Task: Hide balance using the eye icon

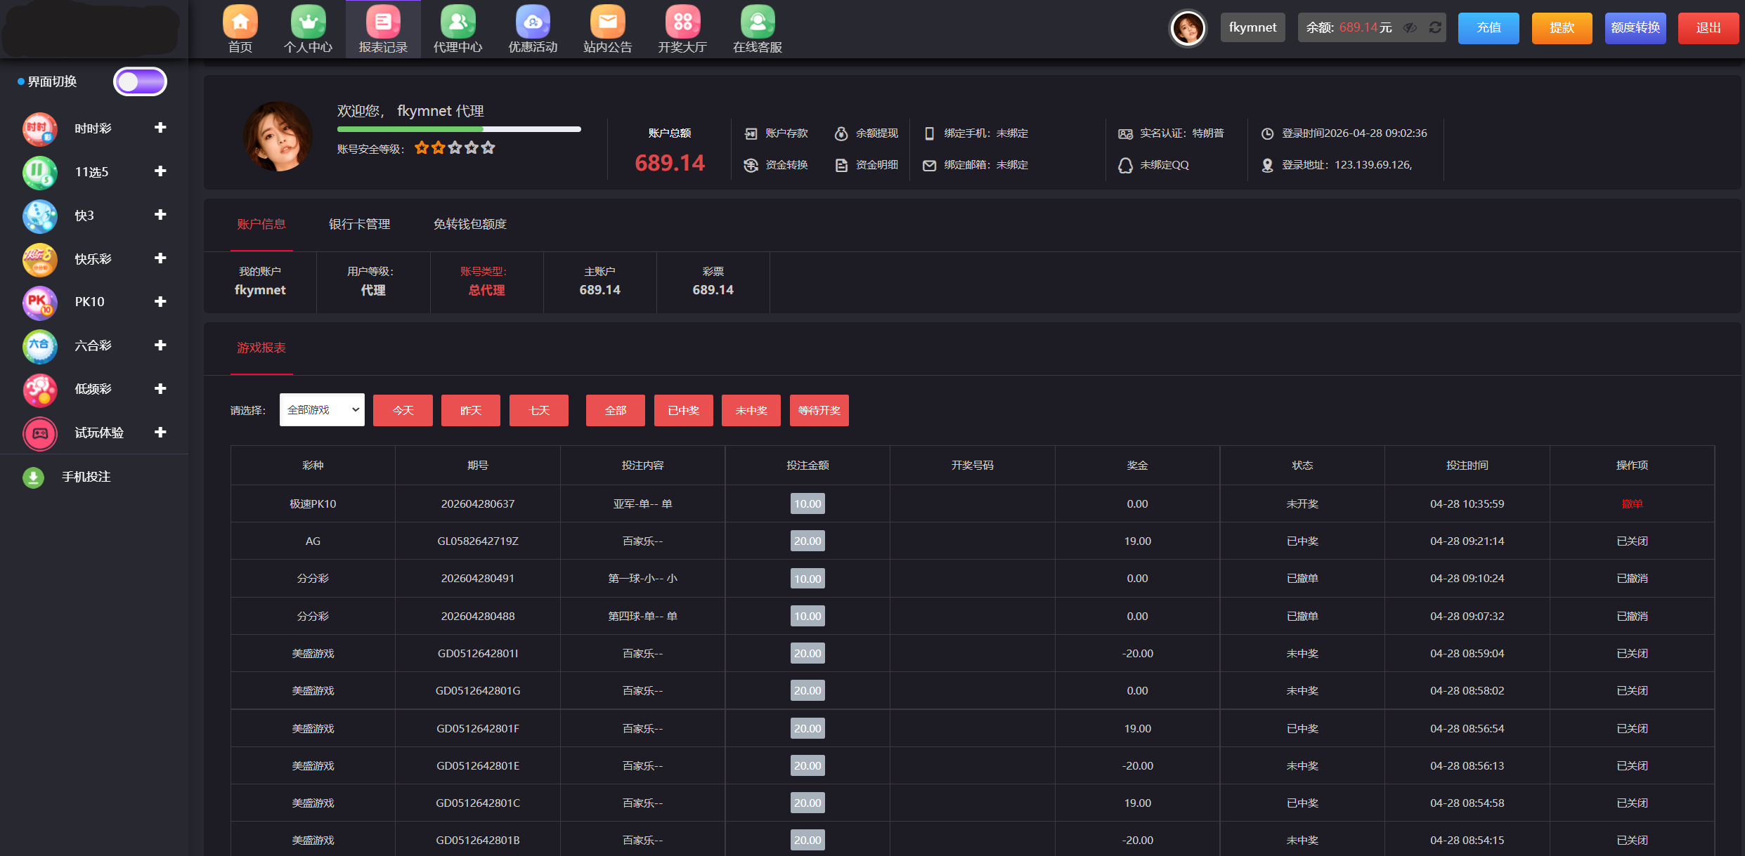Action: [1410, 27]
